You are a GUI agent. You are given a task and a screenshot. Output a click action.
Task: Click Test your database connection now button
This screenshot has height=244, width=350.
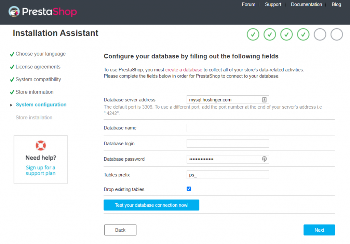[151, 205]
